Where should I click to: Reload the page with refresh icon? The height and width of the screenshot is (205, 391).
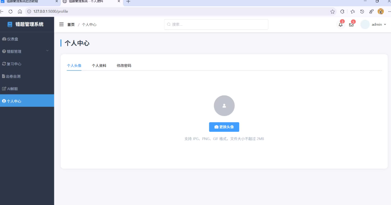pos(10,11)
